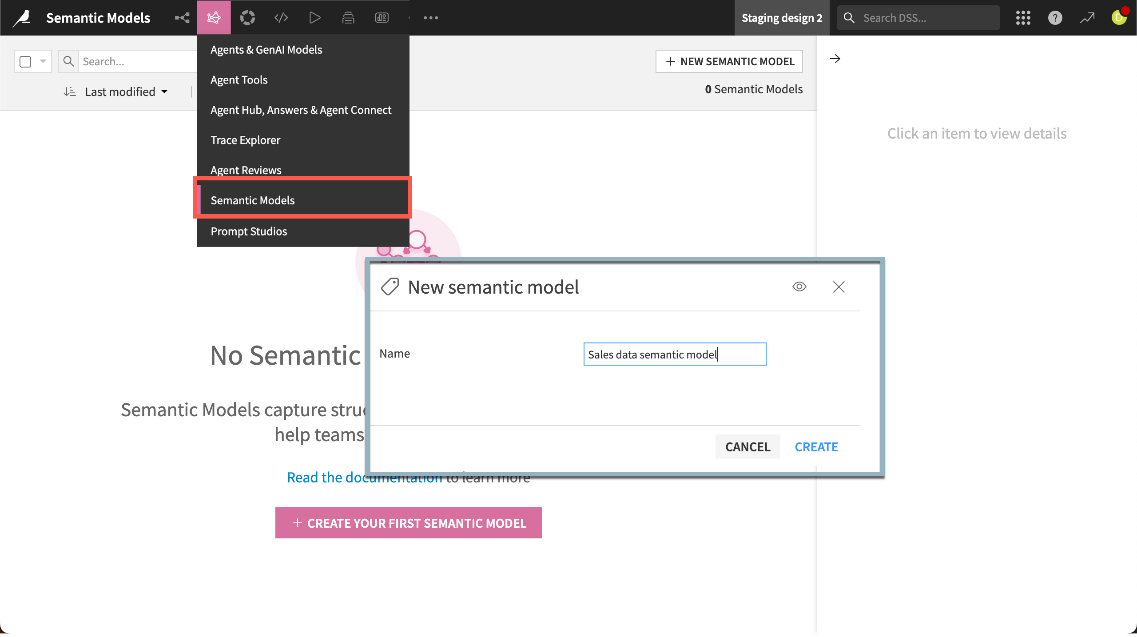The image size is (1137, 637).
Task: Click the code notebooks </> icon
Action: (x=280, y=18)
